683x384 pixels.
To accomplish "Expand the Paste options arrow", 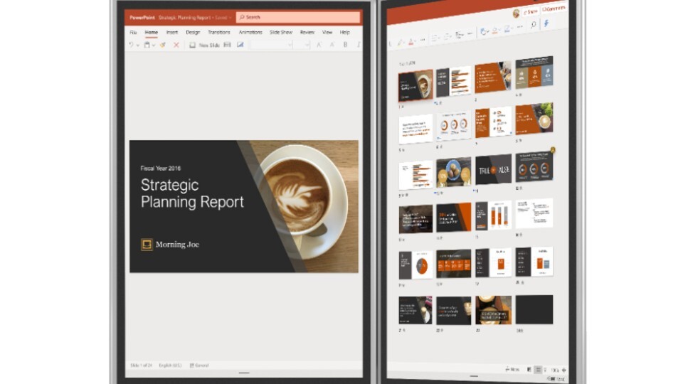I will click(154, 45).
